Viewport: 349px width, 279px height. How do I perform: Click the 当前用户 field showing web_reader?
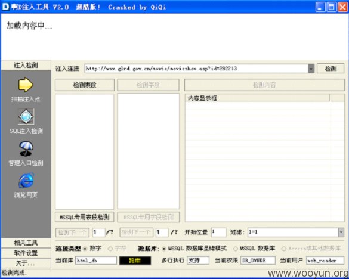pos(325,261)
